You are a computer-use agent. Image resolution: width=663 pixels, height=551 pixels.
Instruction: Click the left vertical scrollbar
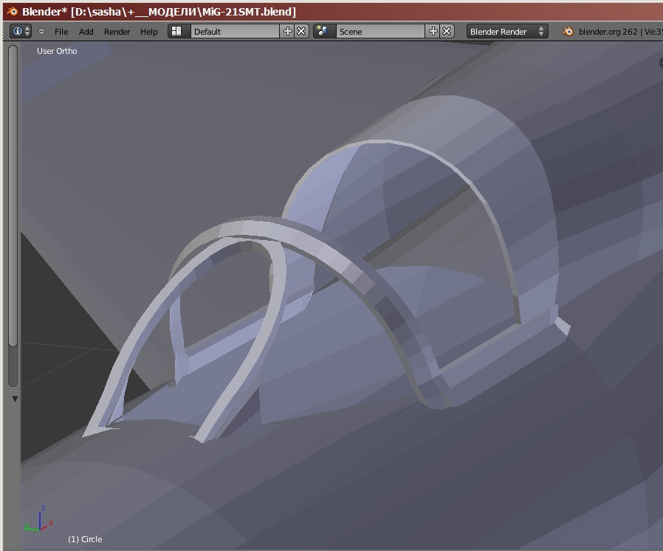13,214
